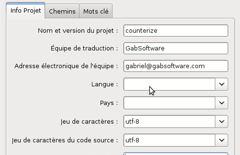Click inside the empty Langue text box
The image size is (240, 155).
click(x=169, y=84)
